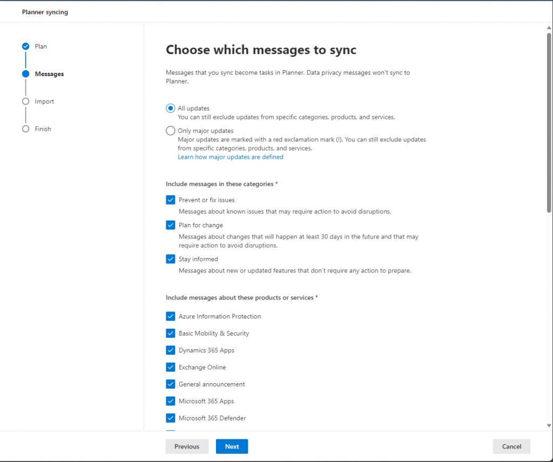Toggle the Basic Mobility & Security checkbox

click(x=171, y=334)
